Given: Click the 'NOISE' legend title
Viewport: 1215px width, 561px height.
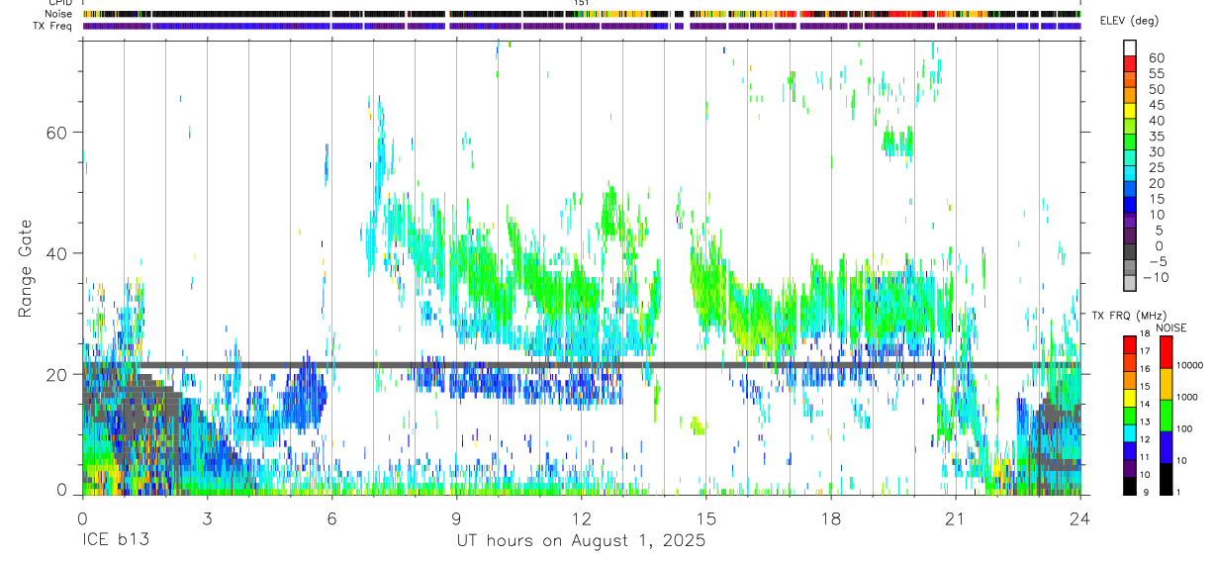Looking at the screenshot, I should click(x=1170, y=327).
